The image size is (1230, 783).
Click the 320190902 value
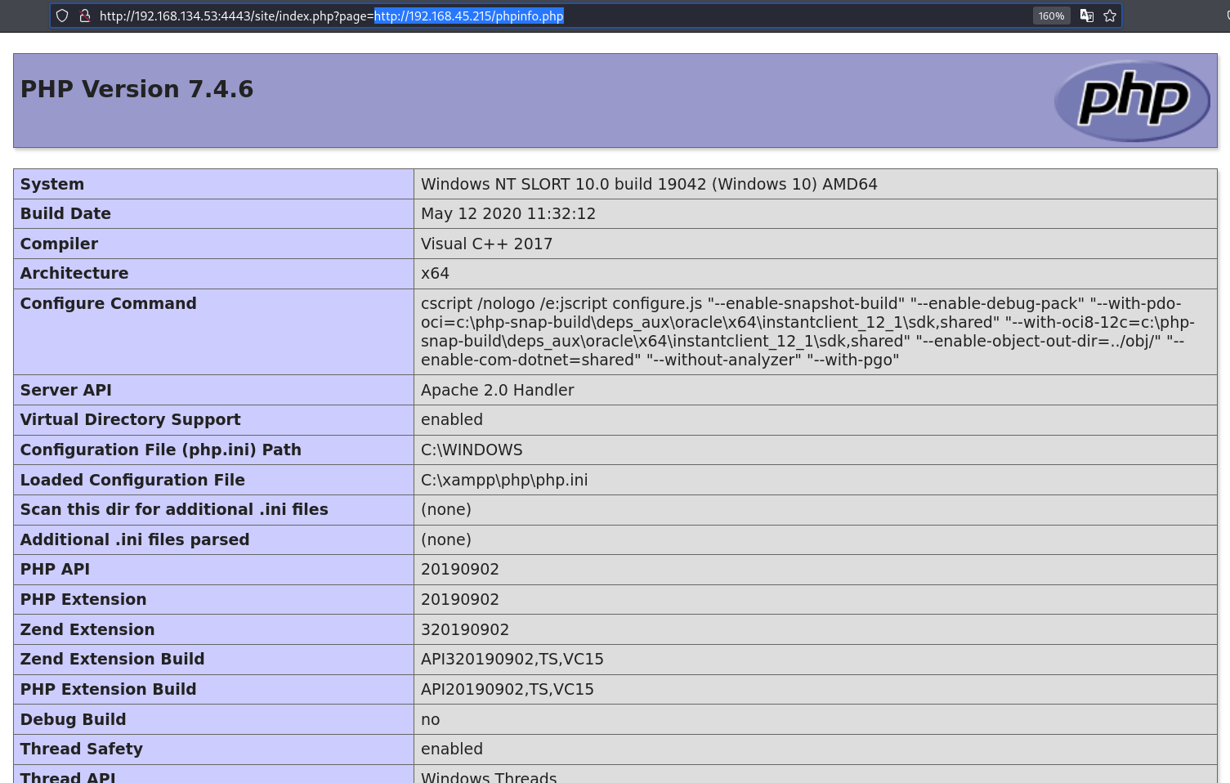coord(465,629)
